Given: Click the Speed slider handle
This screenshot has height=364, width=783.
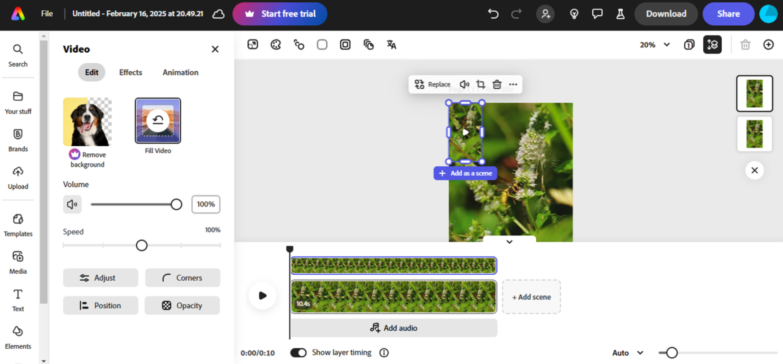Looking at the screenshot, I should 142,245.
